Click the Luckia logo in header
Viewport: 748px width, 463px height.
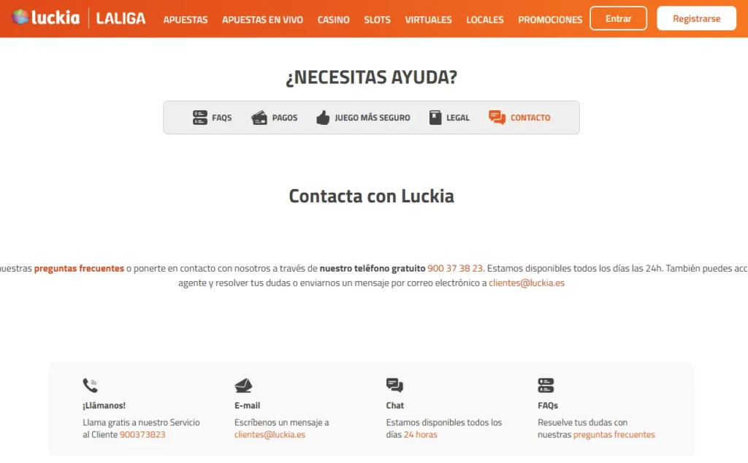(46, 18)
